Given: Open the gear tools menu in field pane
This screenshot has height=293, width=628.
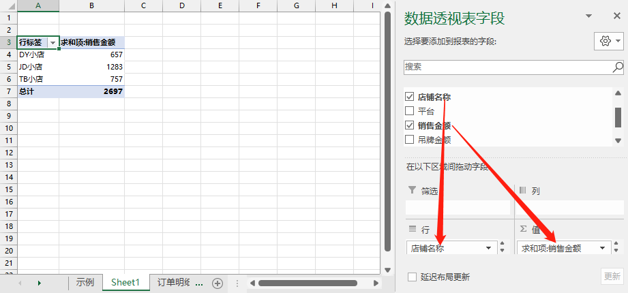Looking at the screenshot, I should (x=609, y=41).
